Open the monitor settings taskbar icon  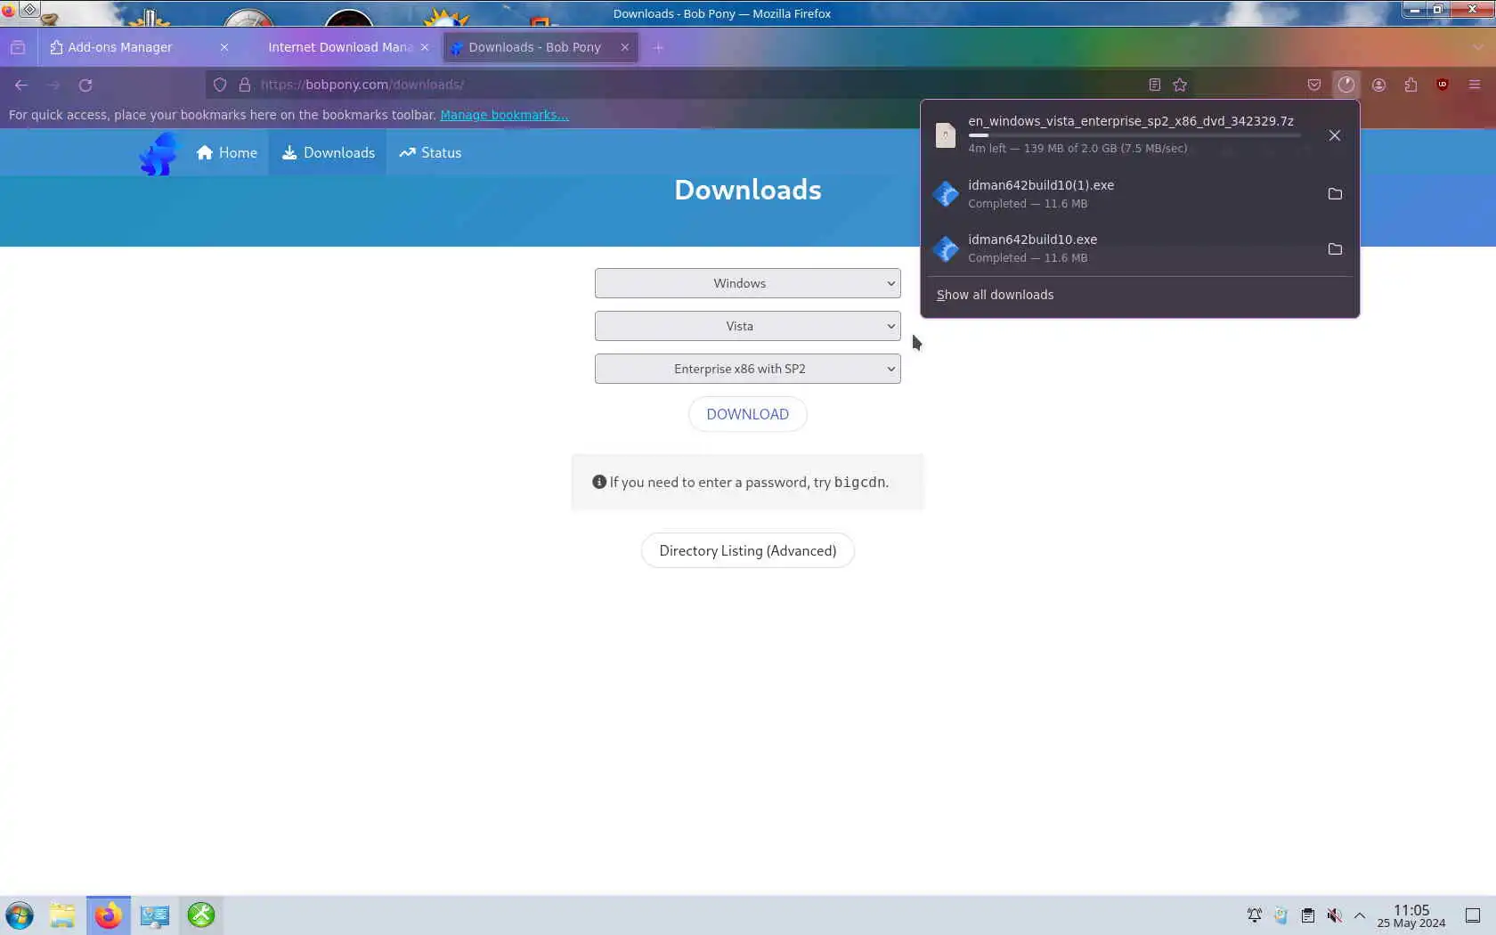pos(155,915)
